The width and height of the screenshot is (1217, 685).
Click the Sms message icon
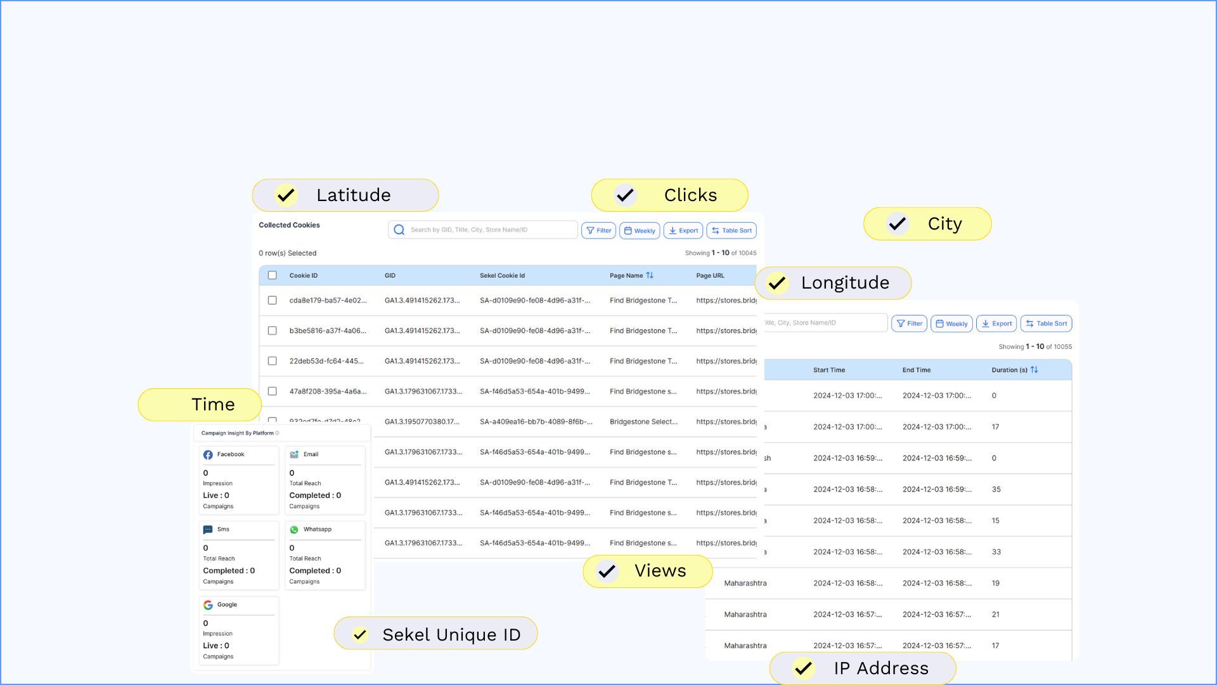[x=208, y=530]
